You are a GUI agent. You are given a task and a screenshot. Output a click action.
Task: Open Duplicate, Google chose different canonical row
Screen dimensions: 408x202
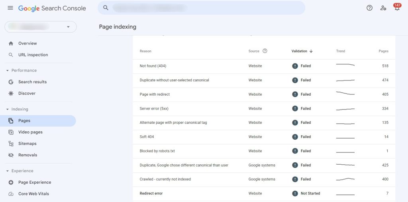pos(264,165)
